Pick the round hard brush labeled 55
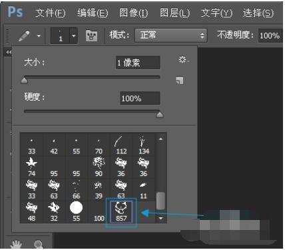 click(76, 211)
